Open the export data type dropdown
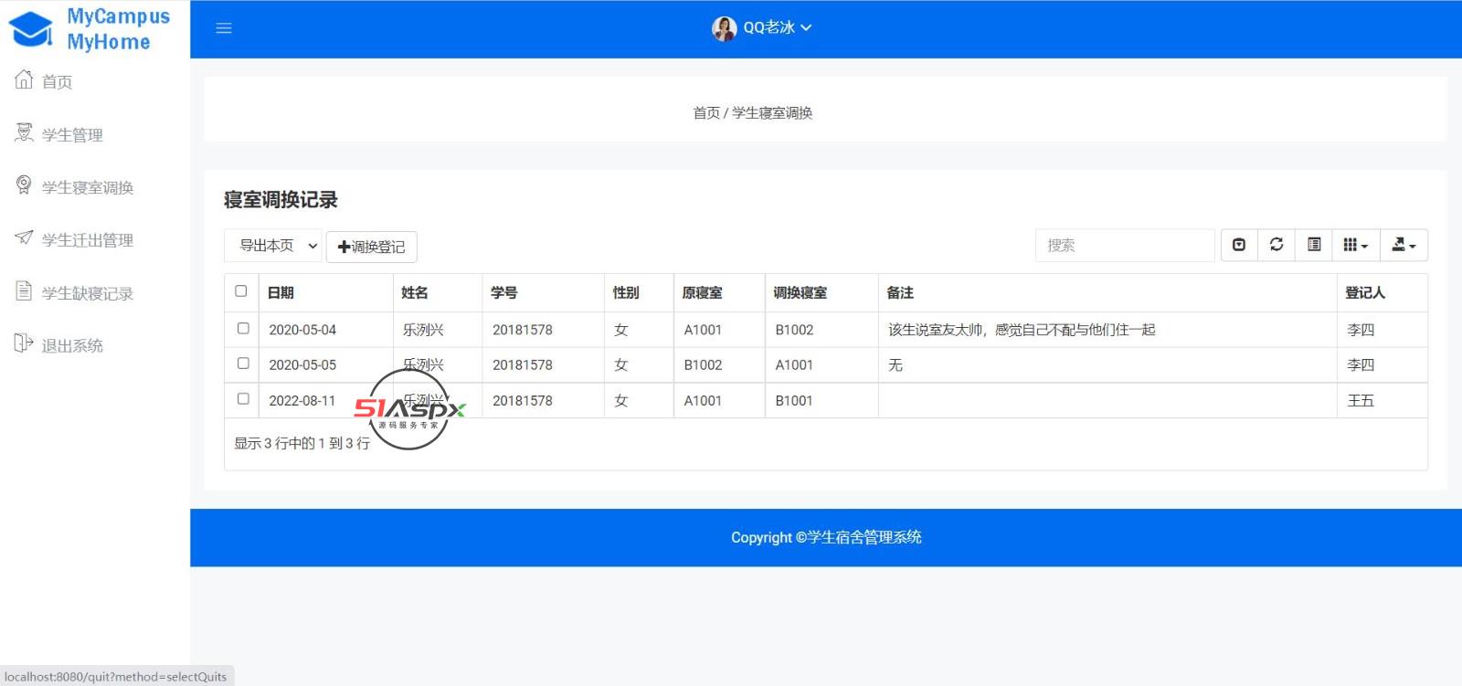The width and height of the screenshot is (1462, 686). click(1403, 245)
